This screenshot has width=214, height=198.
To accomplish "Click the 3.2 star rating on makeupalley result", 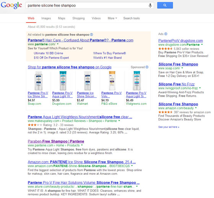I will (35, 125).
